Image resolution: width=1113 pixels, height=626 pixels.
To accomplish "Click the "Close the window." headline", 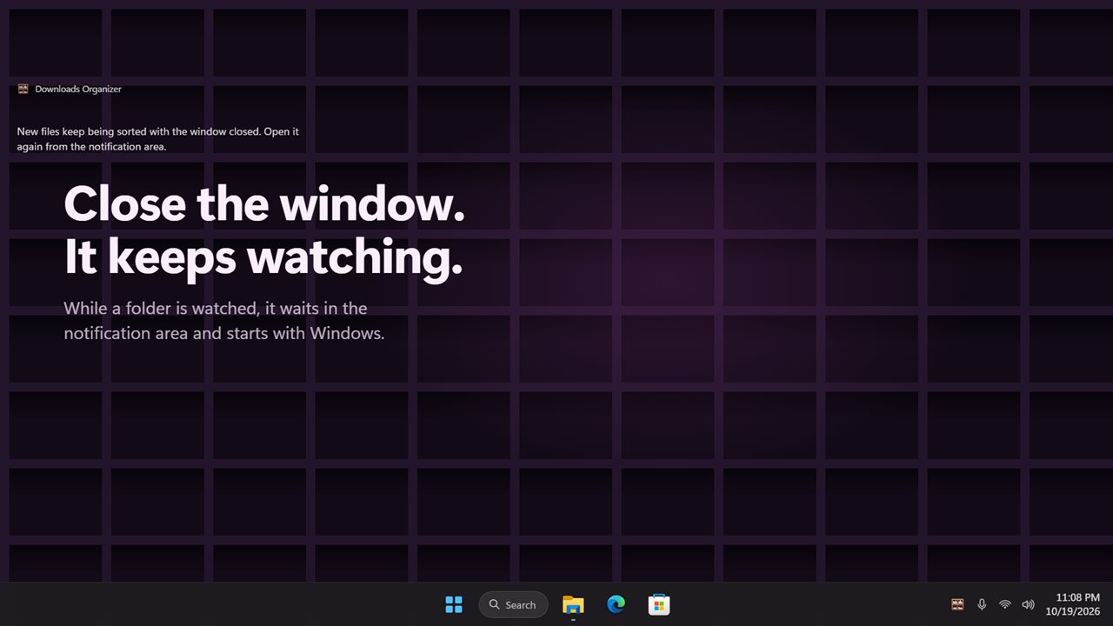I will (264, 204).
